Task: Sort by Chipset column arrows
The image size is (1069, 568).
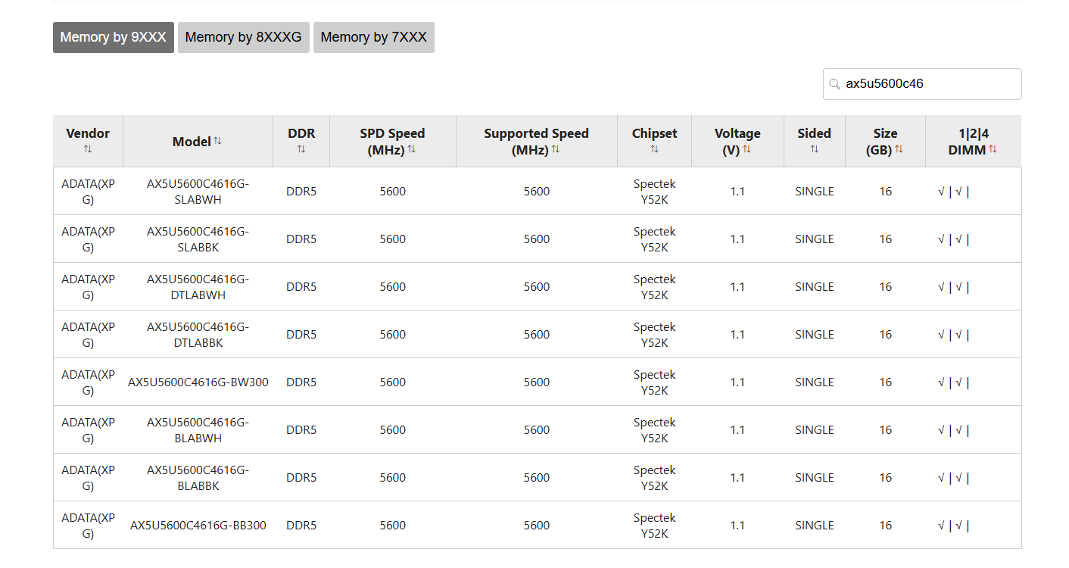Action: coord(654,149)
